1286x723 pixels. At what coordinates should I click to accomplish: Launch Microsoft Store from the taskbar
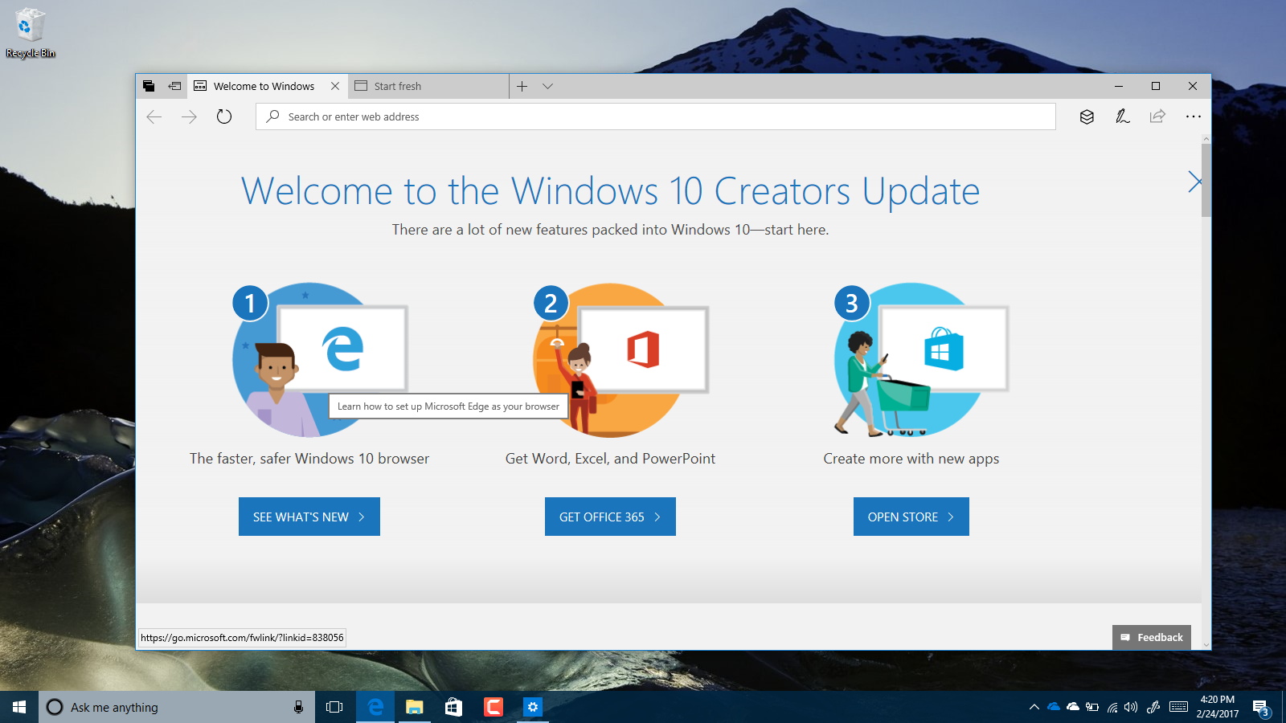pyautogui.click(x=453, y=707)
